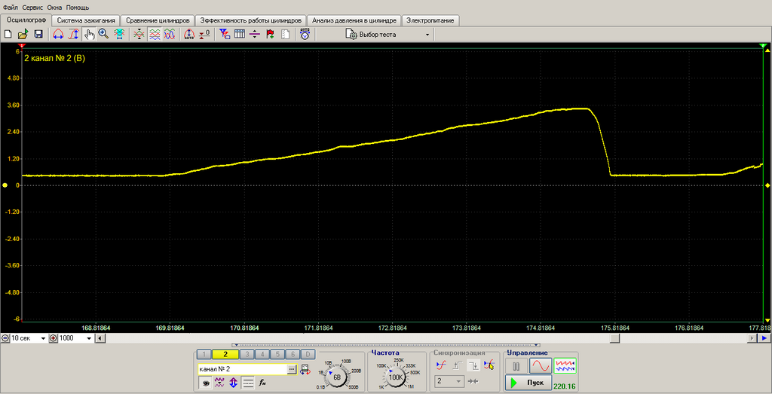Enable the D digital channel button
This screenshot has height=394, width=772.
pos(308,354)
